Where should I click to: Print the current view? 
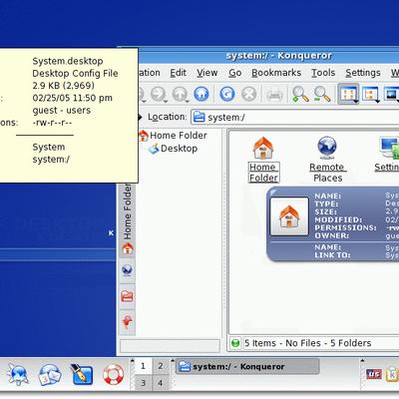[x=274, y=95]
